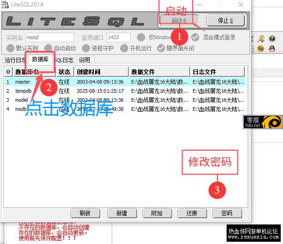The image size is (283, 244).
Task: Click the 附加 attach database button
Action: click(x=157, y=213)
